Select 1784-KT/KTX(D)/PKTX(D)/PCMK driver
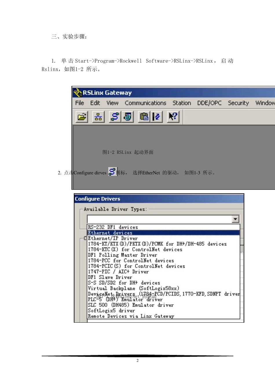275x390 pixels. tap(164, 244)
